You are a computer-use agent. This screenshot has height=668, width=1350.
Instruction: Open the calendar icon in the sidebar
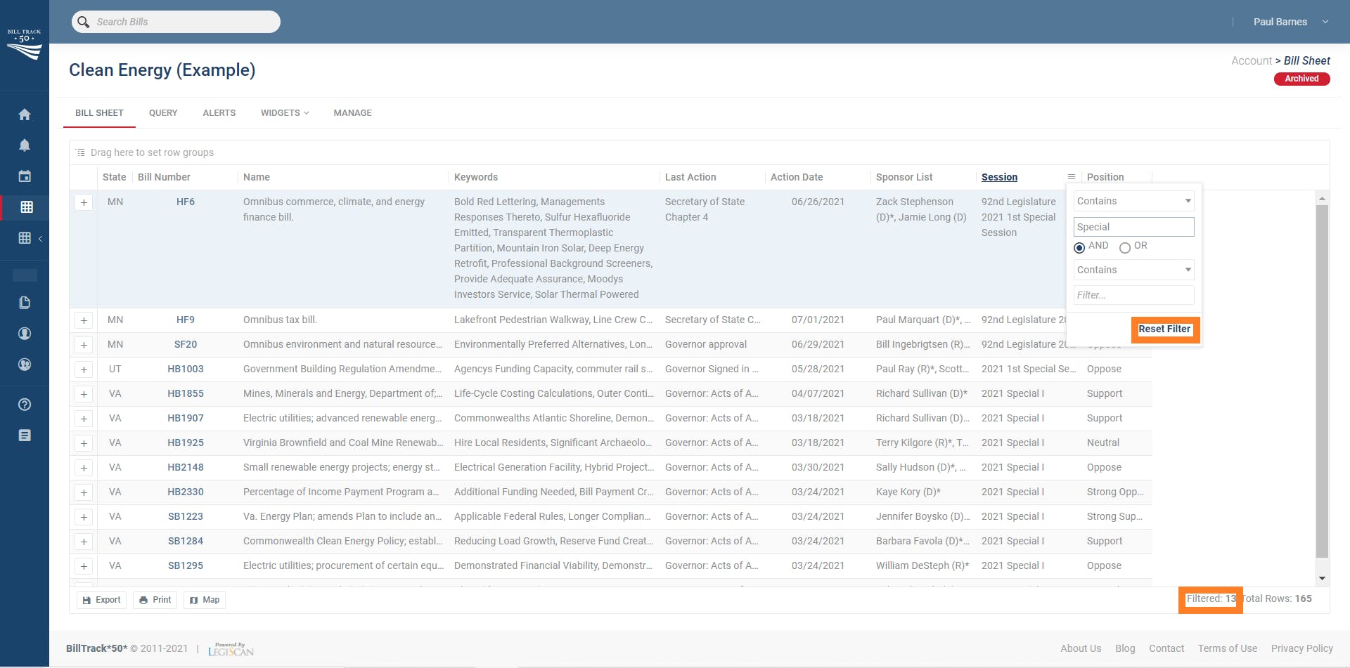coord(25,176)
